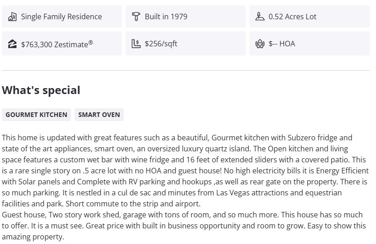Click the What's special heading
Viewport: 376px width, 244px height.
(41, 90)
